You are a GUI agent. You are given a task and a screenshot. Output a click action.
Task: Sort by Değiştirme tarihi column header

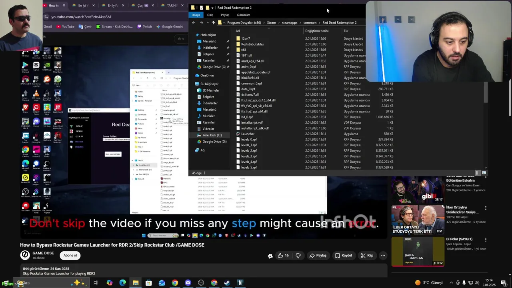coord(317,31)
